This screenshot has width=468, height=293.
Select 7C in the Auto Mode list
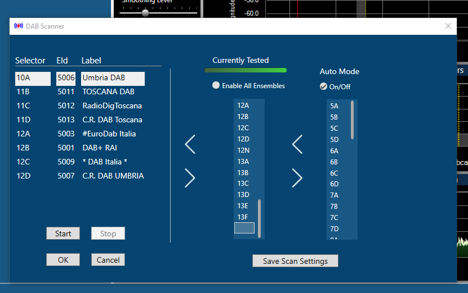coord(334,217)
